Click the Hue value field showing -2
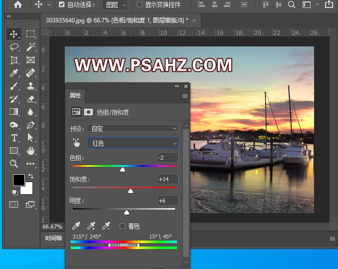The image size is (338, 269). pos(168,158)
